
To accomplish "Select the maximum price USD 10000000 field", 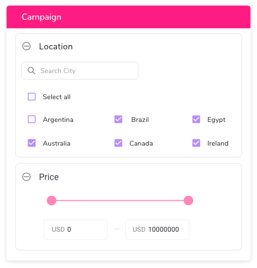I will [157, 229].
